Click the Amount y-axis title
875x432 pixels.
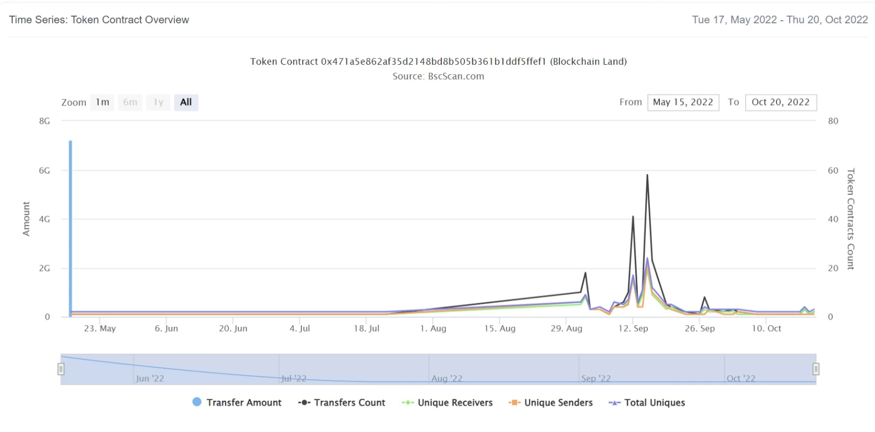[26, 219]
